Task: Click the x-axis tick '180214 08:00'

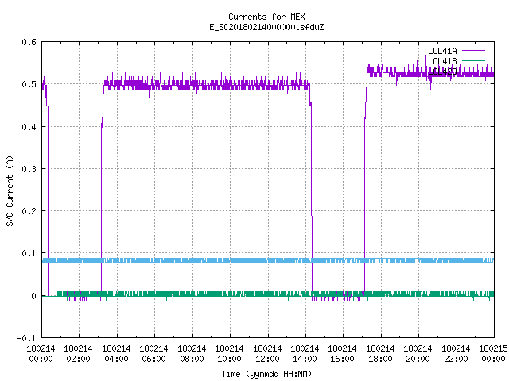Action: click(192, 354)
